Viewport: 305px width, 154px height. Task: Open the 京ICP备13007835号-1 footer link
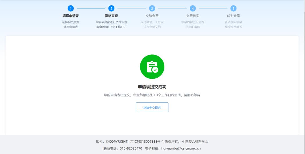pos(147,142)
